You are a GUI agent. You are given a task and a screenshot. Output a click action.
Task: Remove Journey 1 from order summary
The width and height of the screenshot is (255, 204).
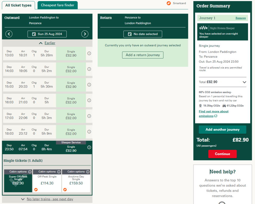point(241,18)
